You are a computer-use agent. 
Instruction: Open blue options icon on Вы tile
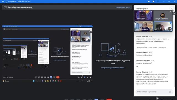(x=171, y=23)
